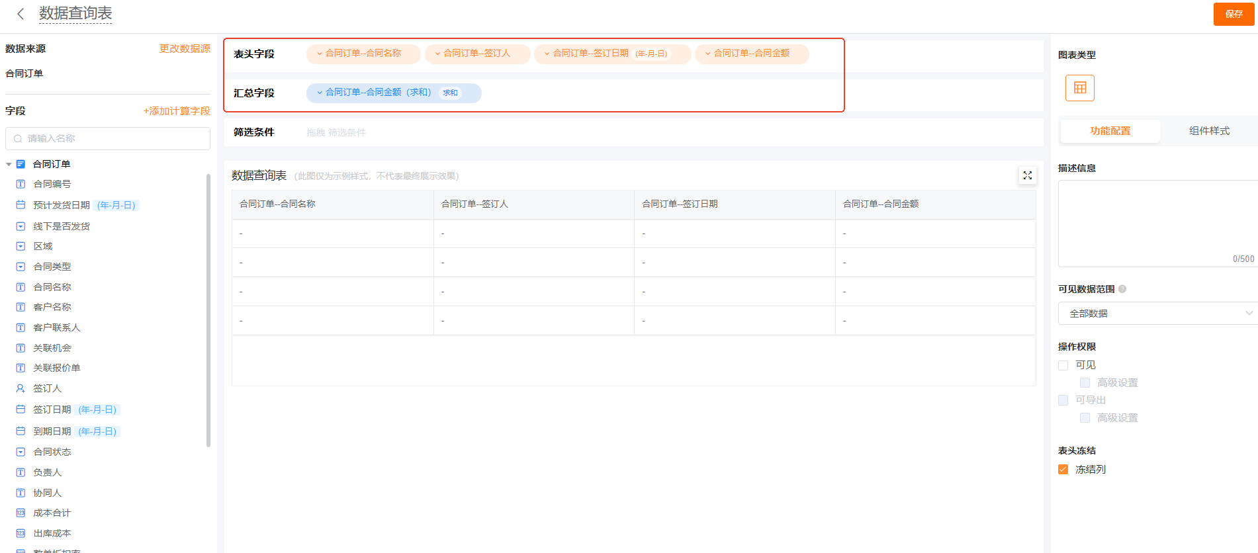Image resolution: width=1258 pixels, height=553 pixels.
Task: Open the 全部数据 visibility range dropdown
Action: [x=1157, y=314]
